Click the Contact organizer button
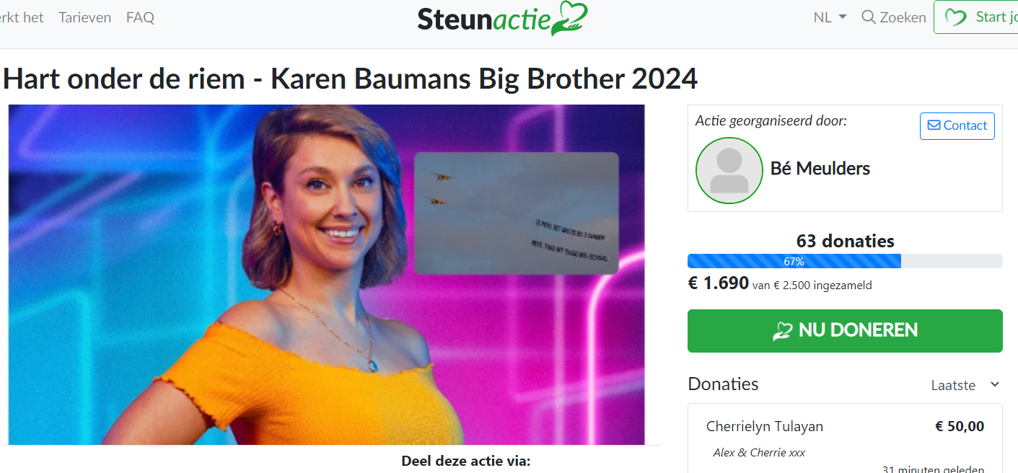This screenshot has width=1018, height=473. (x=957, y=125)
